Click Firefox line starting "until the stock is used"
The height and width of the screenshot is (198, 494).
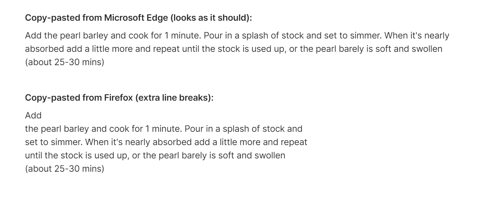pyautogui.click(x=155, y=155)
